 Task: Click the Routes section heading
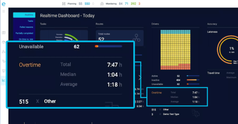99,24
